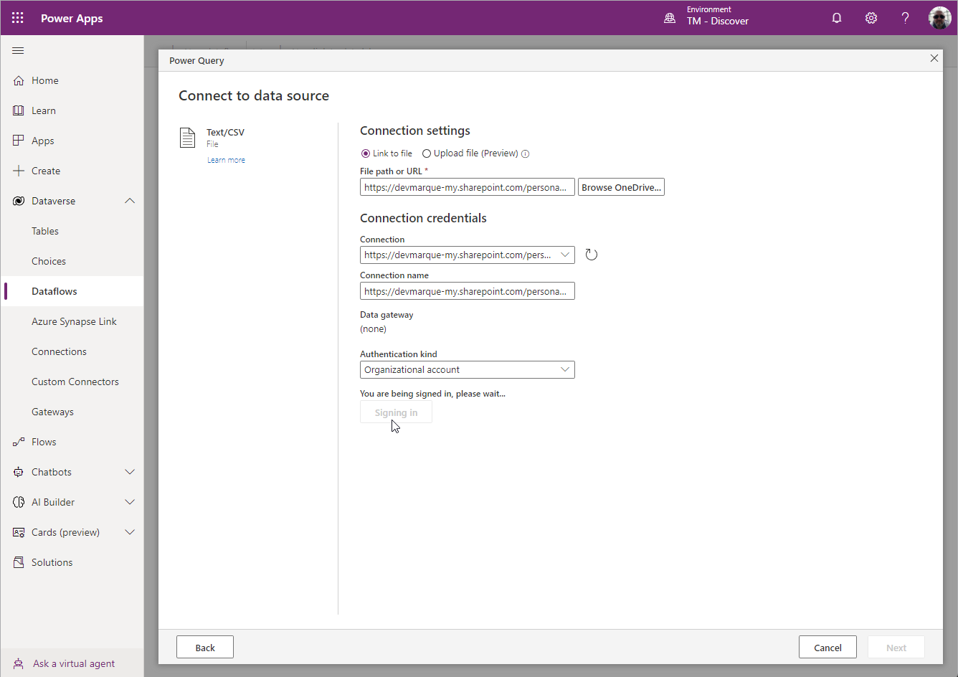Go to Choices in Dataverse menu
Viewport: 958px width, 677px height.
tap(49, 261)
